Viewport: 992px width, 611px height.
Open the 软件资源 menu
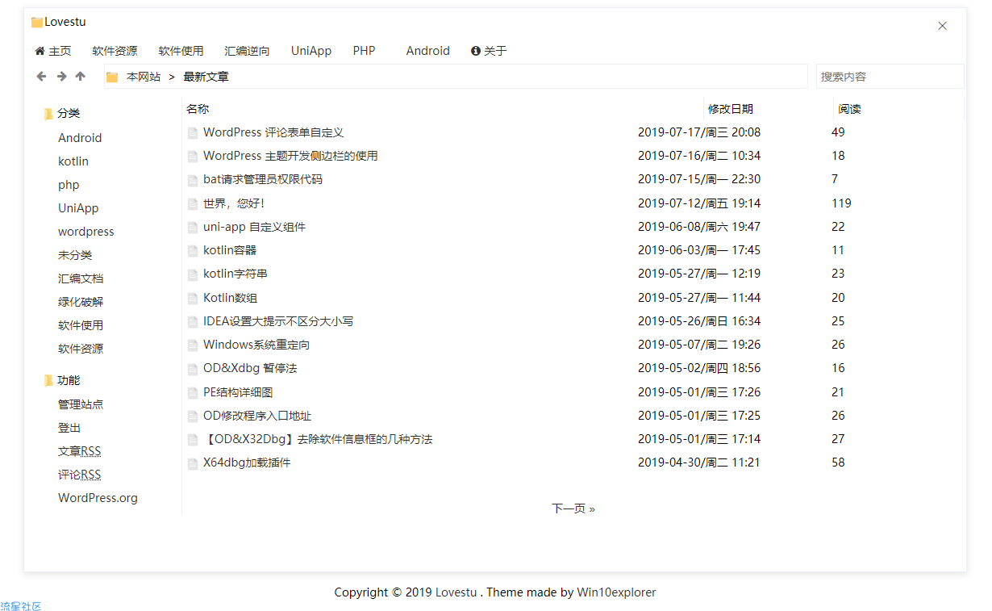coord(115,51)
